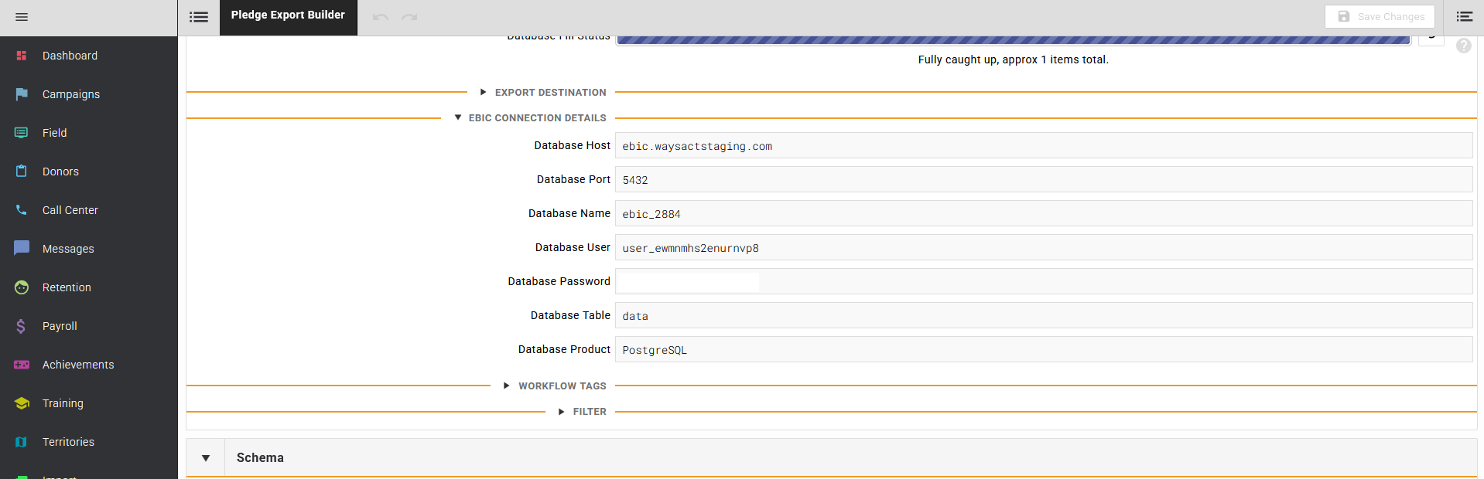Open the right-side panel list icon
The height and width of the screenshot is (479, 1484).
click(1464, 16)
